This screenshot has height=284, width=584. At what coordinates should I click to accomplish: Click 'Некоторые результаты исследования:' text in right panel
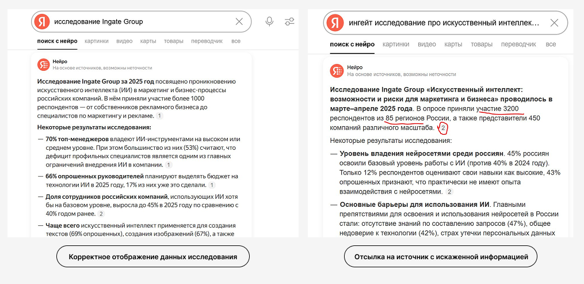[x=391, y=141]
